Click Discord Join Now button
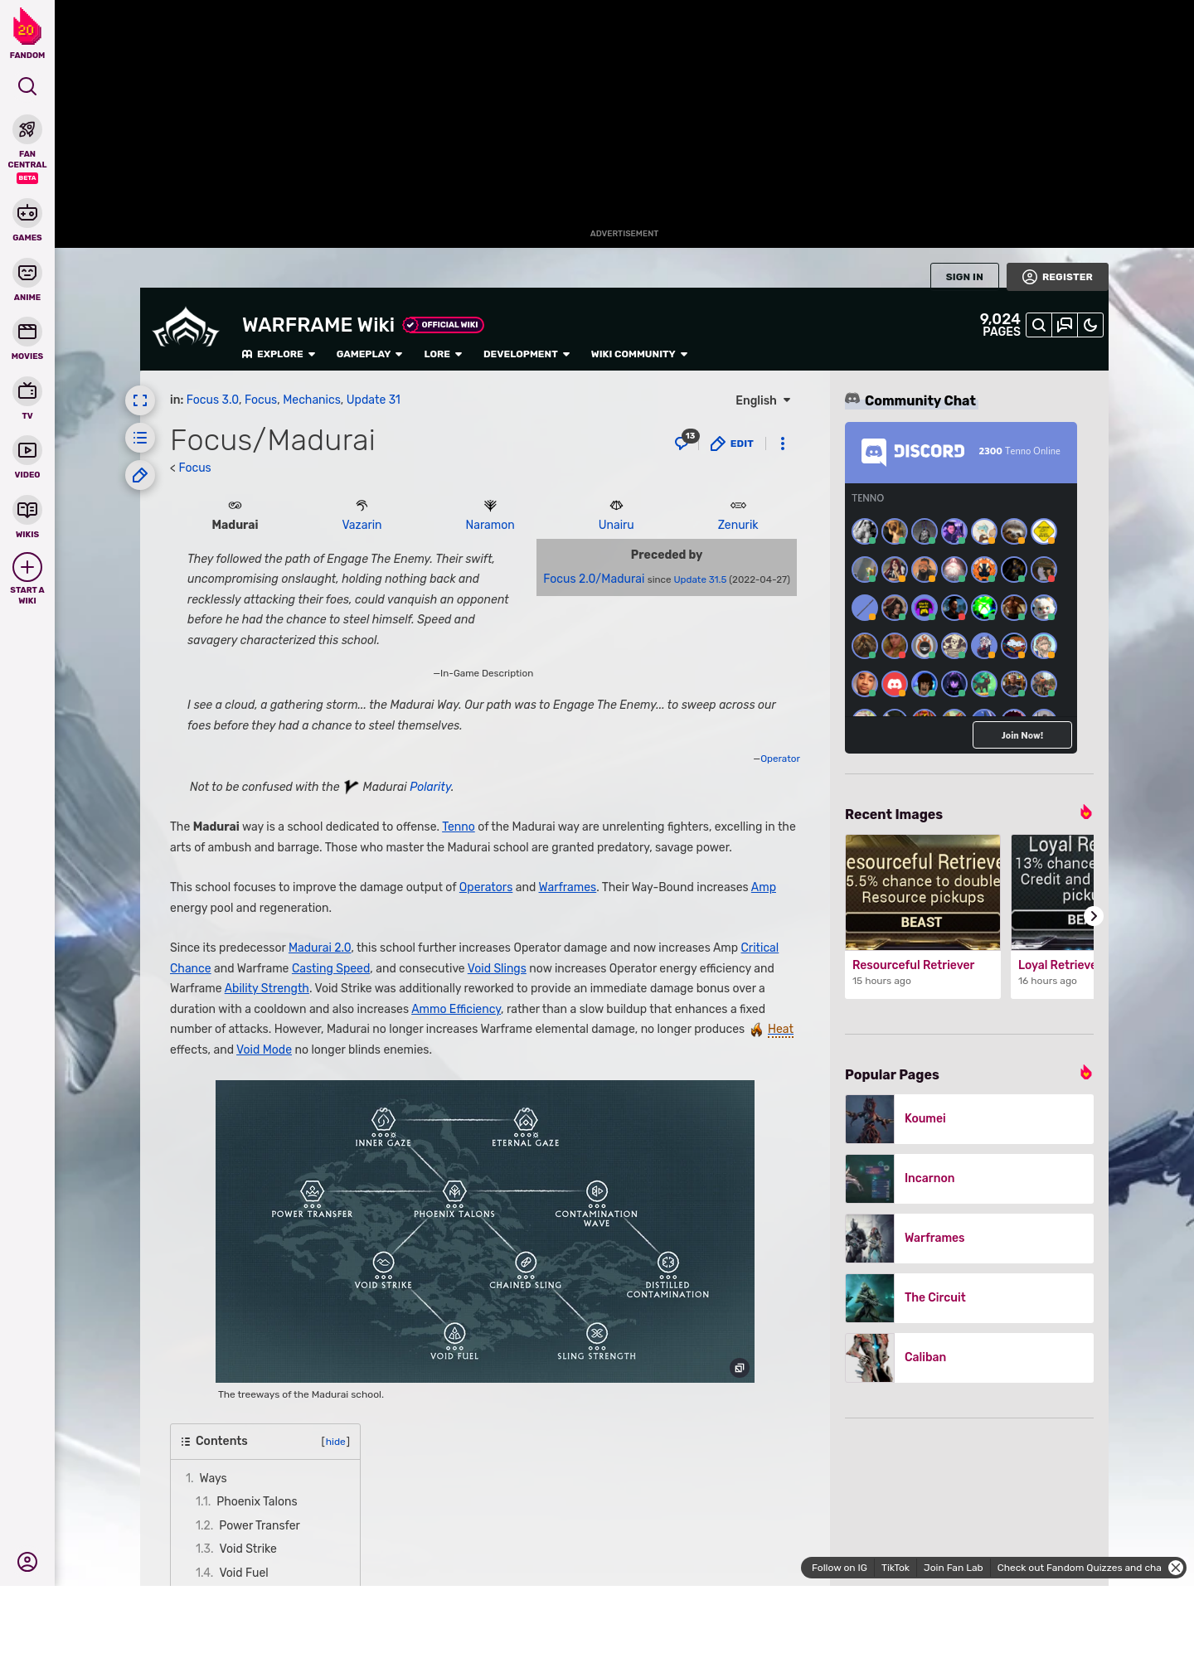The width and height of the screenshot is (1194, 1658). [x=1022, y=735]
